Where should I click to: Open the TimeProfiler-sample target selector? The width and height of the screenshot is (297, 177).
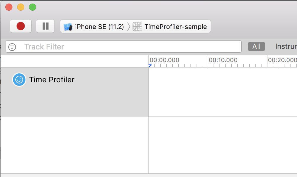[176, 26]
